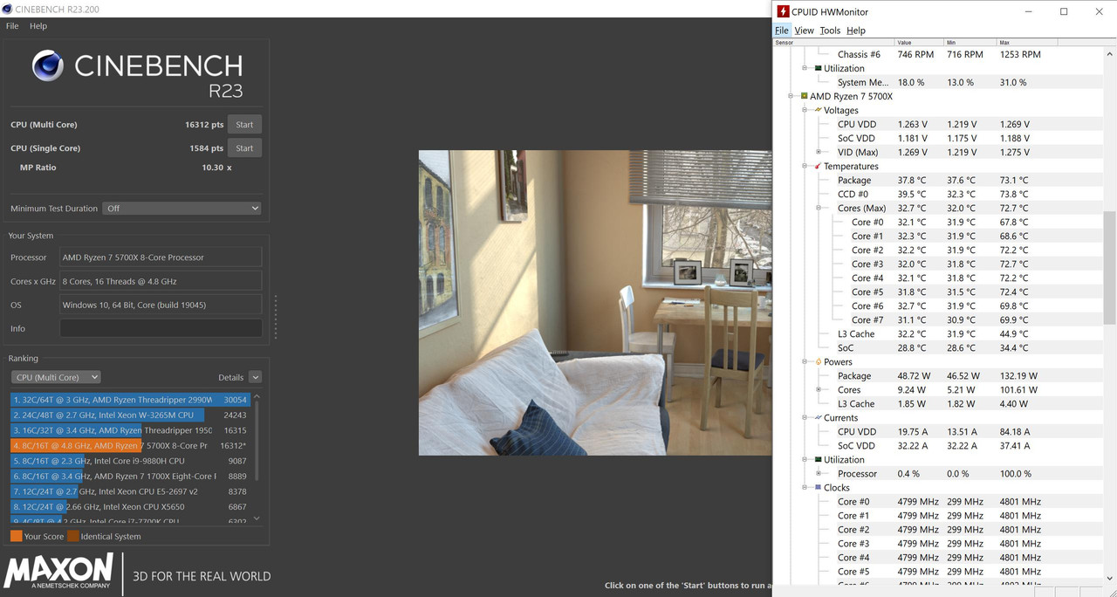Image resolution: width=1117 pixels, height=597 pixels.
Task: Collapse the Powers tree node
Action: (805, 362)
